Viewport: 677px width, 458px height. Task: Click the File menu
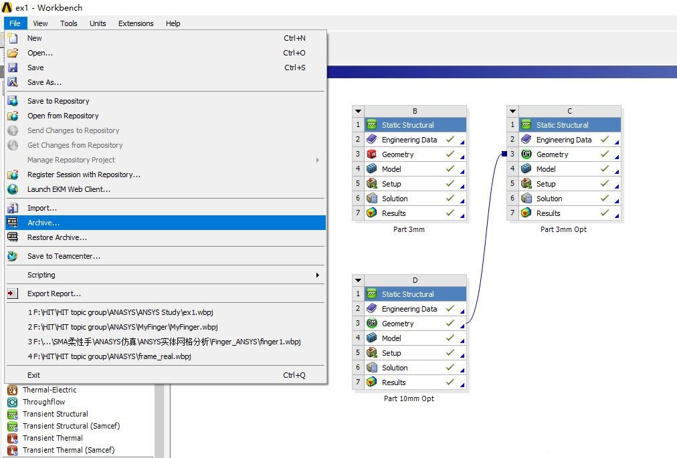pos(15,23)
